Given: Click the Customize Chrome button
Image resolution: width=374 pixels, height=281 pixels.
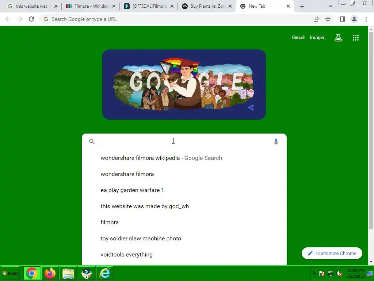Looking at the screenshot, I should pyautogui.click(x=332, y=253).
